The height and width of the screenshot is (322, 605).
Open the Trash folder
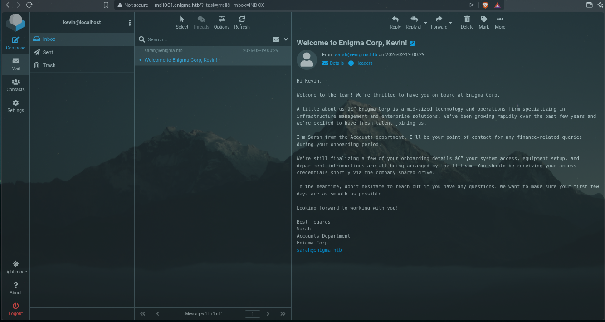point(82,66)
